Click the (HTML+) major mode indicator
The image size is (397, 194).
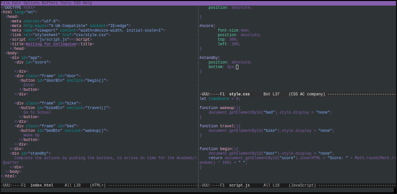pos(98,185)
